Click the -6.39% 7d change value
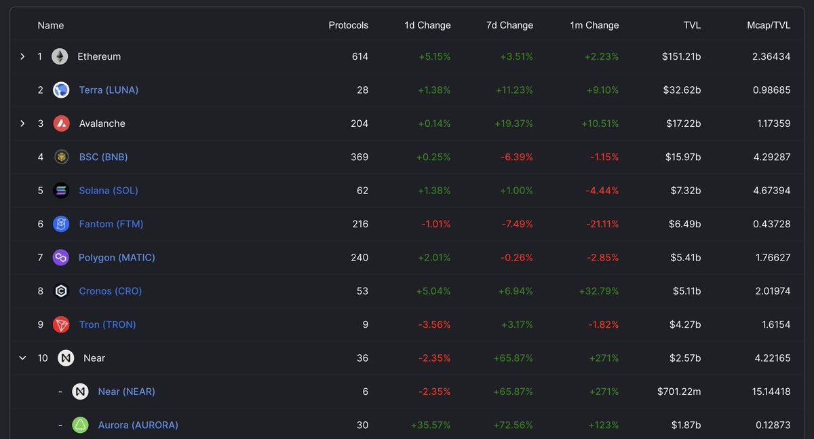The height and width of the screenshot is (439, 814). tap(517, 157)
